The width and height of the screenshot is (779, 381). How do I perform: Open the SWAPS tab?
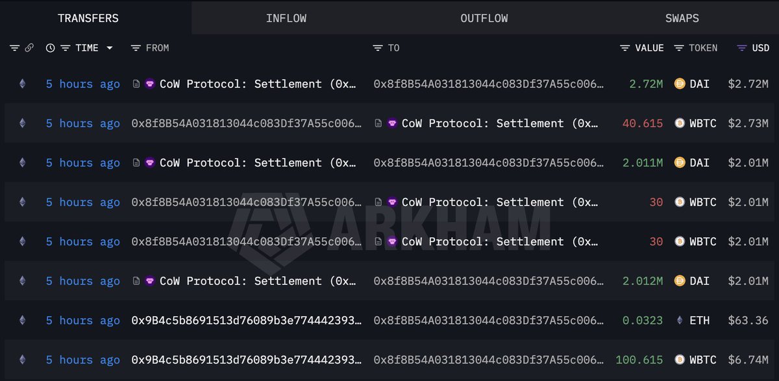pos(682,18)
